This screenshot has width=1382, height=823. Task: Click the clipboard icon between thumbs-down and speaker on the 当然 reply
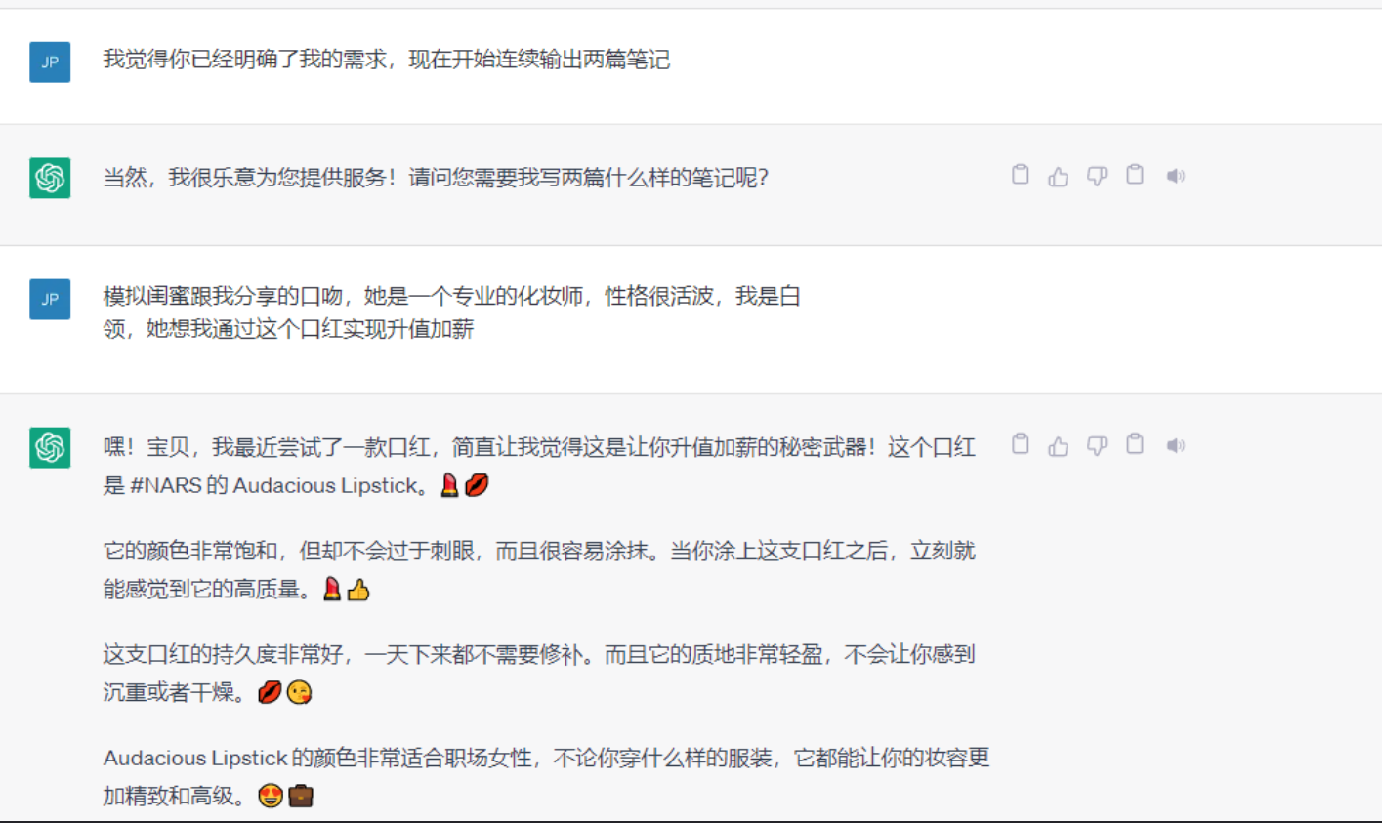[x=1135, y=175]
